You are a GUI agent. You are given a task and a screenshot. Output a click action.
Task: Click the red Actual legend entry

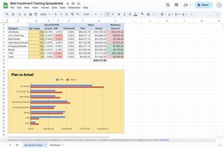point(71,80)
